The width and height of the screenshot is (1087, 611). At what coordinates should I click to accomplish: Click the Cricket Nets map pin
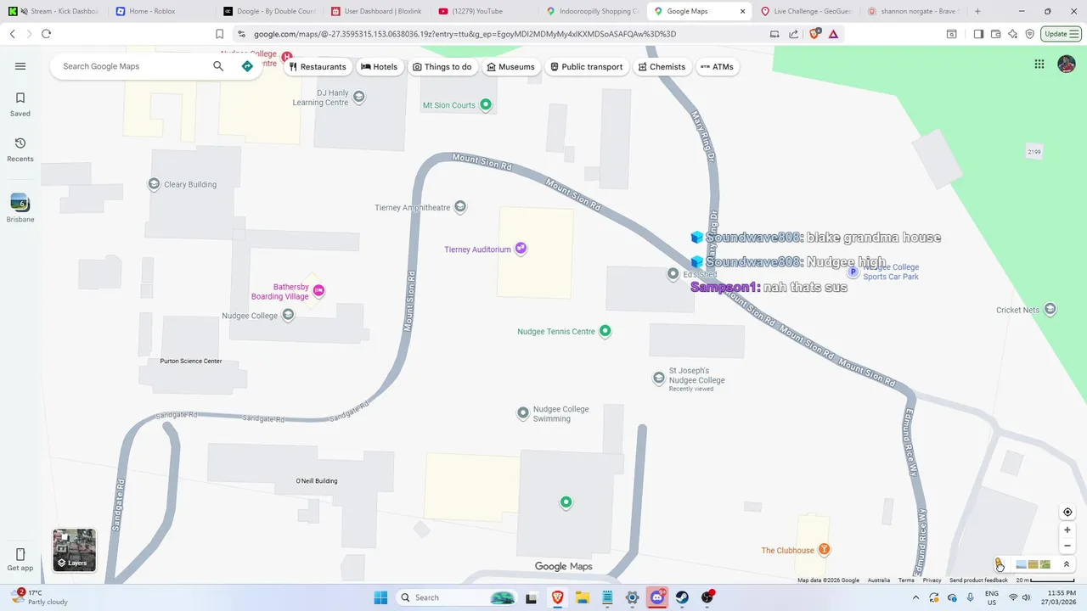[1050, 310]
